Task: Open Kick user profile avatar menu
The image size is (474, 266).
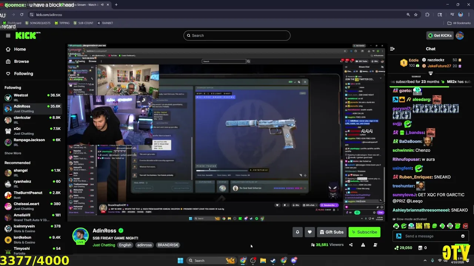Action: click(x=460, y=35)
